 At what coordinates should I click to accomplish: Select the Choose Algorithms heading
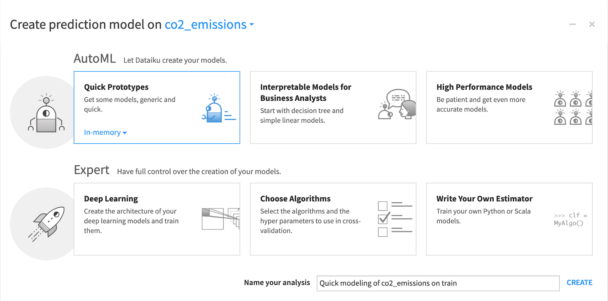(295, 199)
